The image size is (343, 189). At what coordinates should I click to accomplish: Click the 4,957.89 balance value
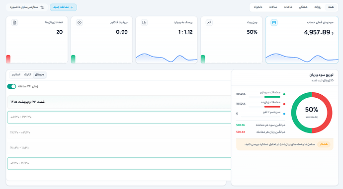point(317,32)
